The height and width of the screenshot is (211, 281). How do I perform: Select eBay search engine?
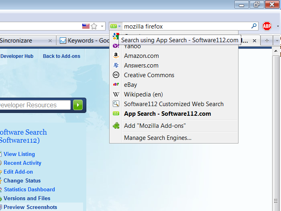pos(174,85)
